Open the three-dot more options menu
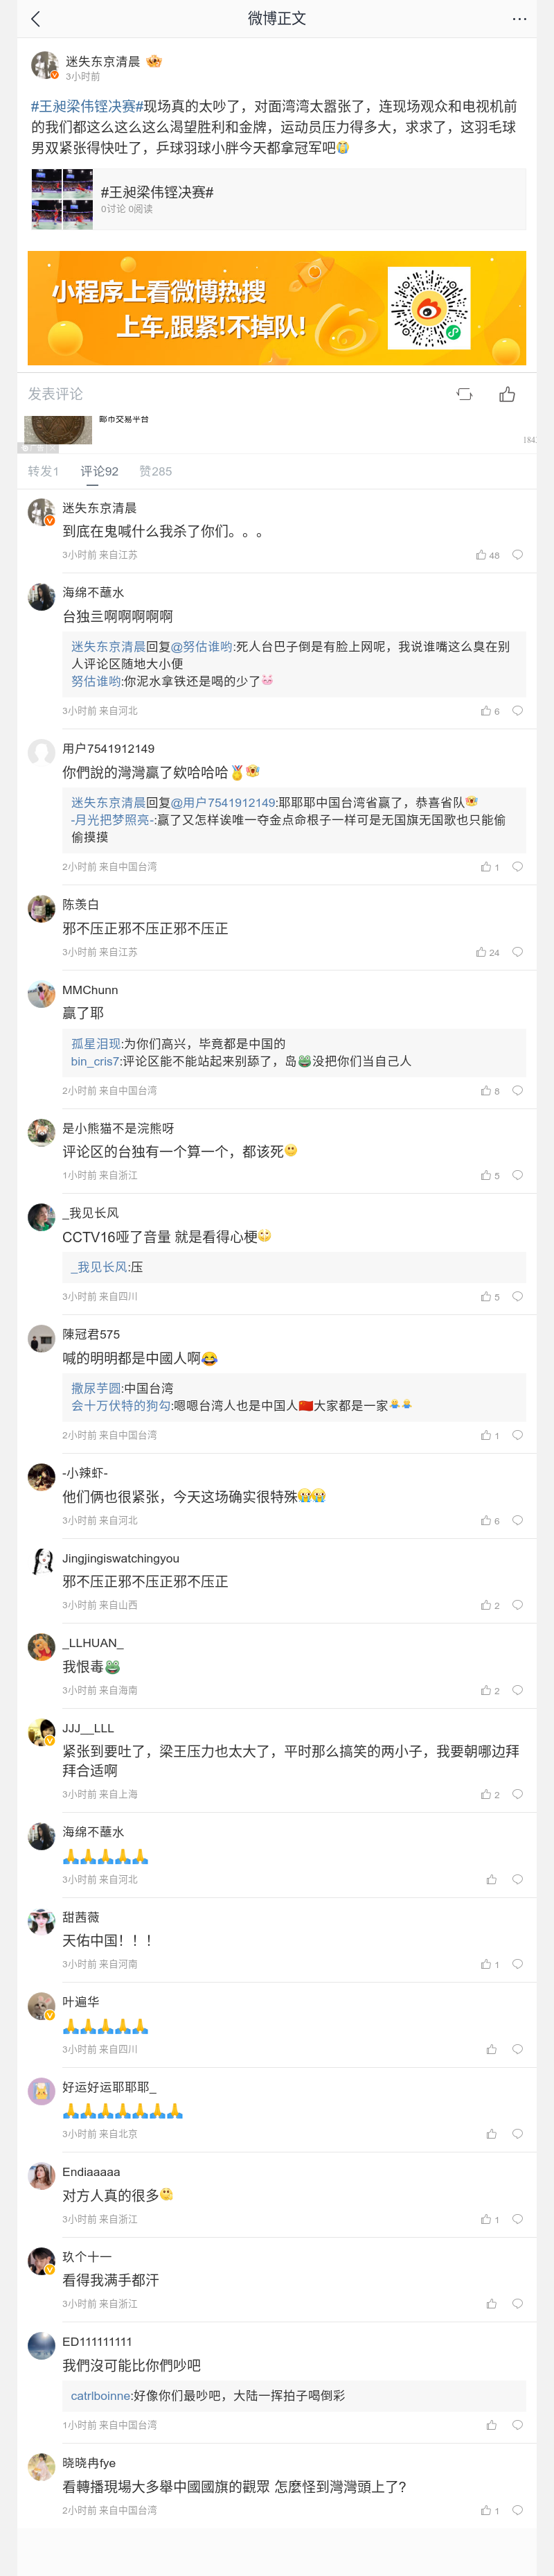The width and height of the screenshot is (554, 2576). coord(519,19)
